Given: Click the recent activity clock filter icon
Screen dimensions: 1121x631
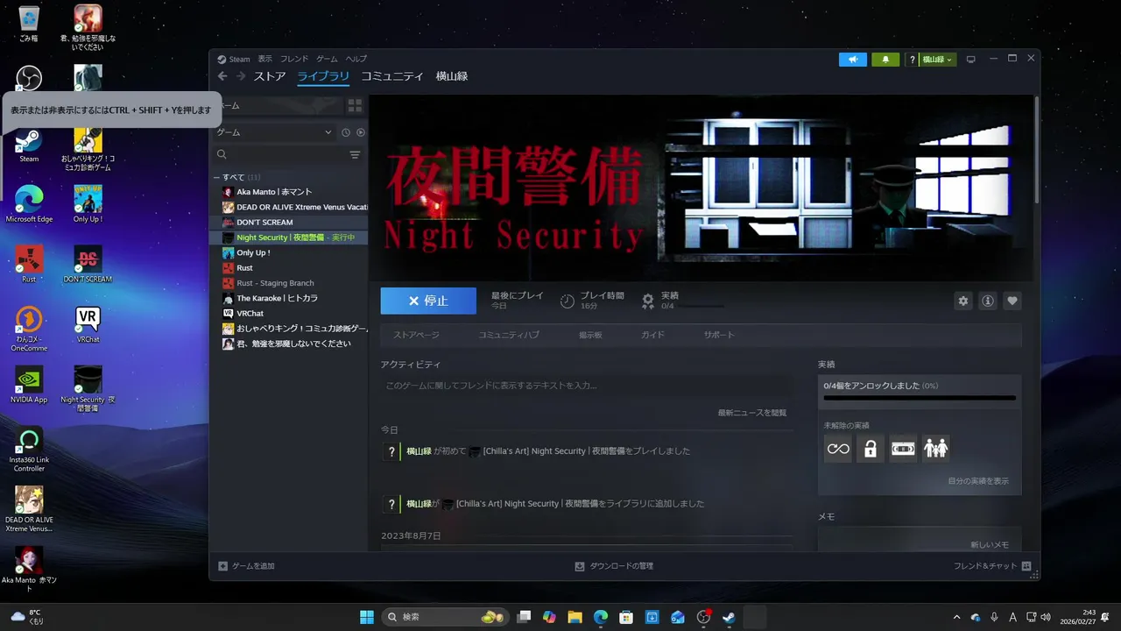Looking at the screenshot, I should [346, 132].
